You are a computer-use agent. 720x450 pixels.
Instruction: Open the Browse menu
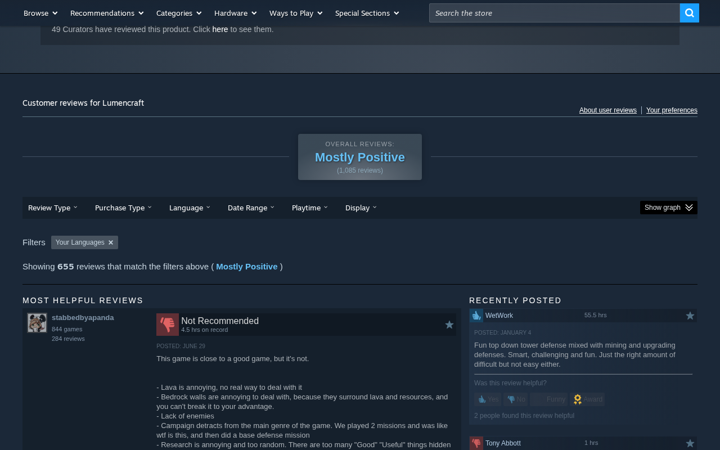point(40,13)
